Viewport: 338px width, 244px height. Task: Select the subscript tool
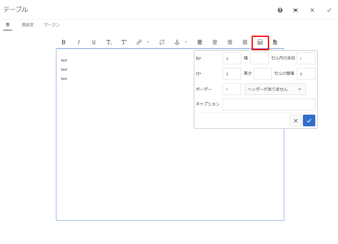(108, 42)
